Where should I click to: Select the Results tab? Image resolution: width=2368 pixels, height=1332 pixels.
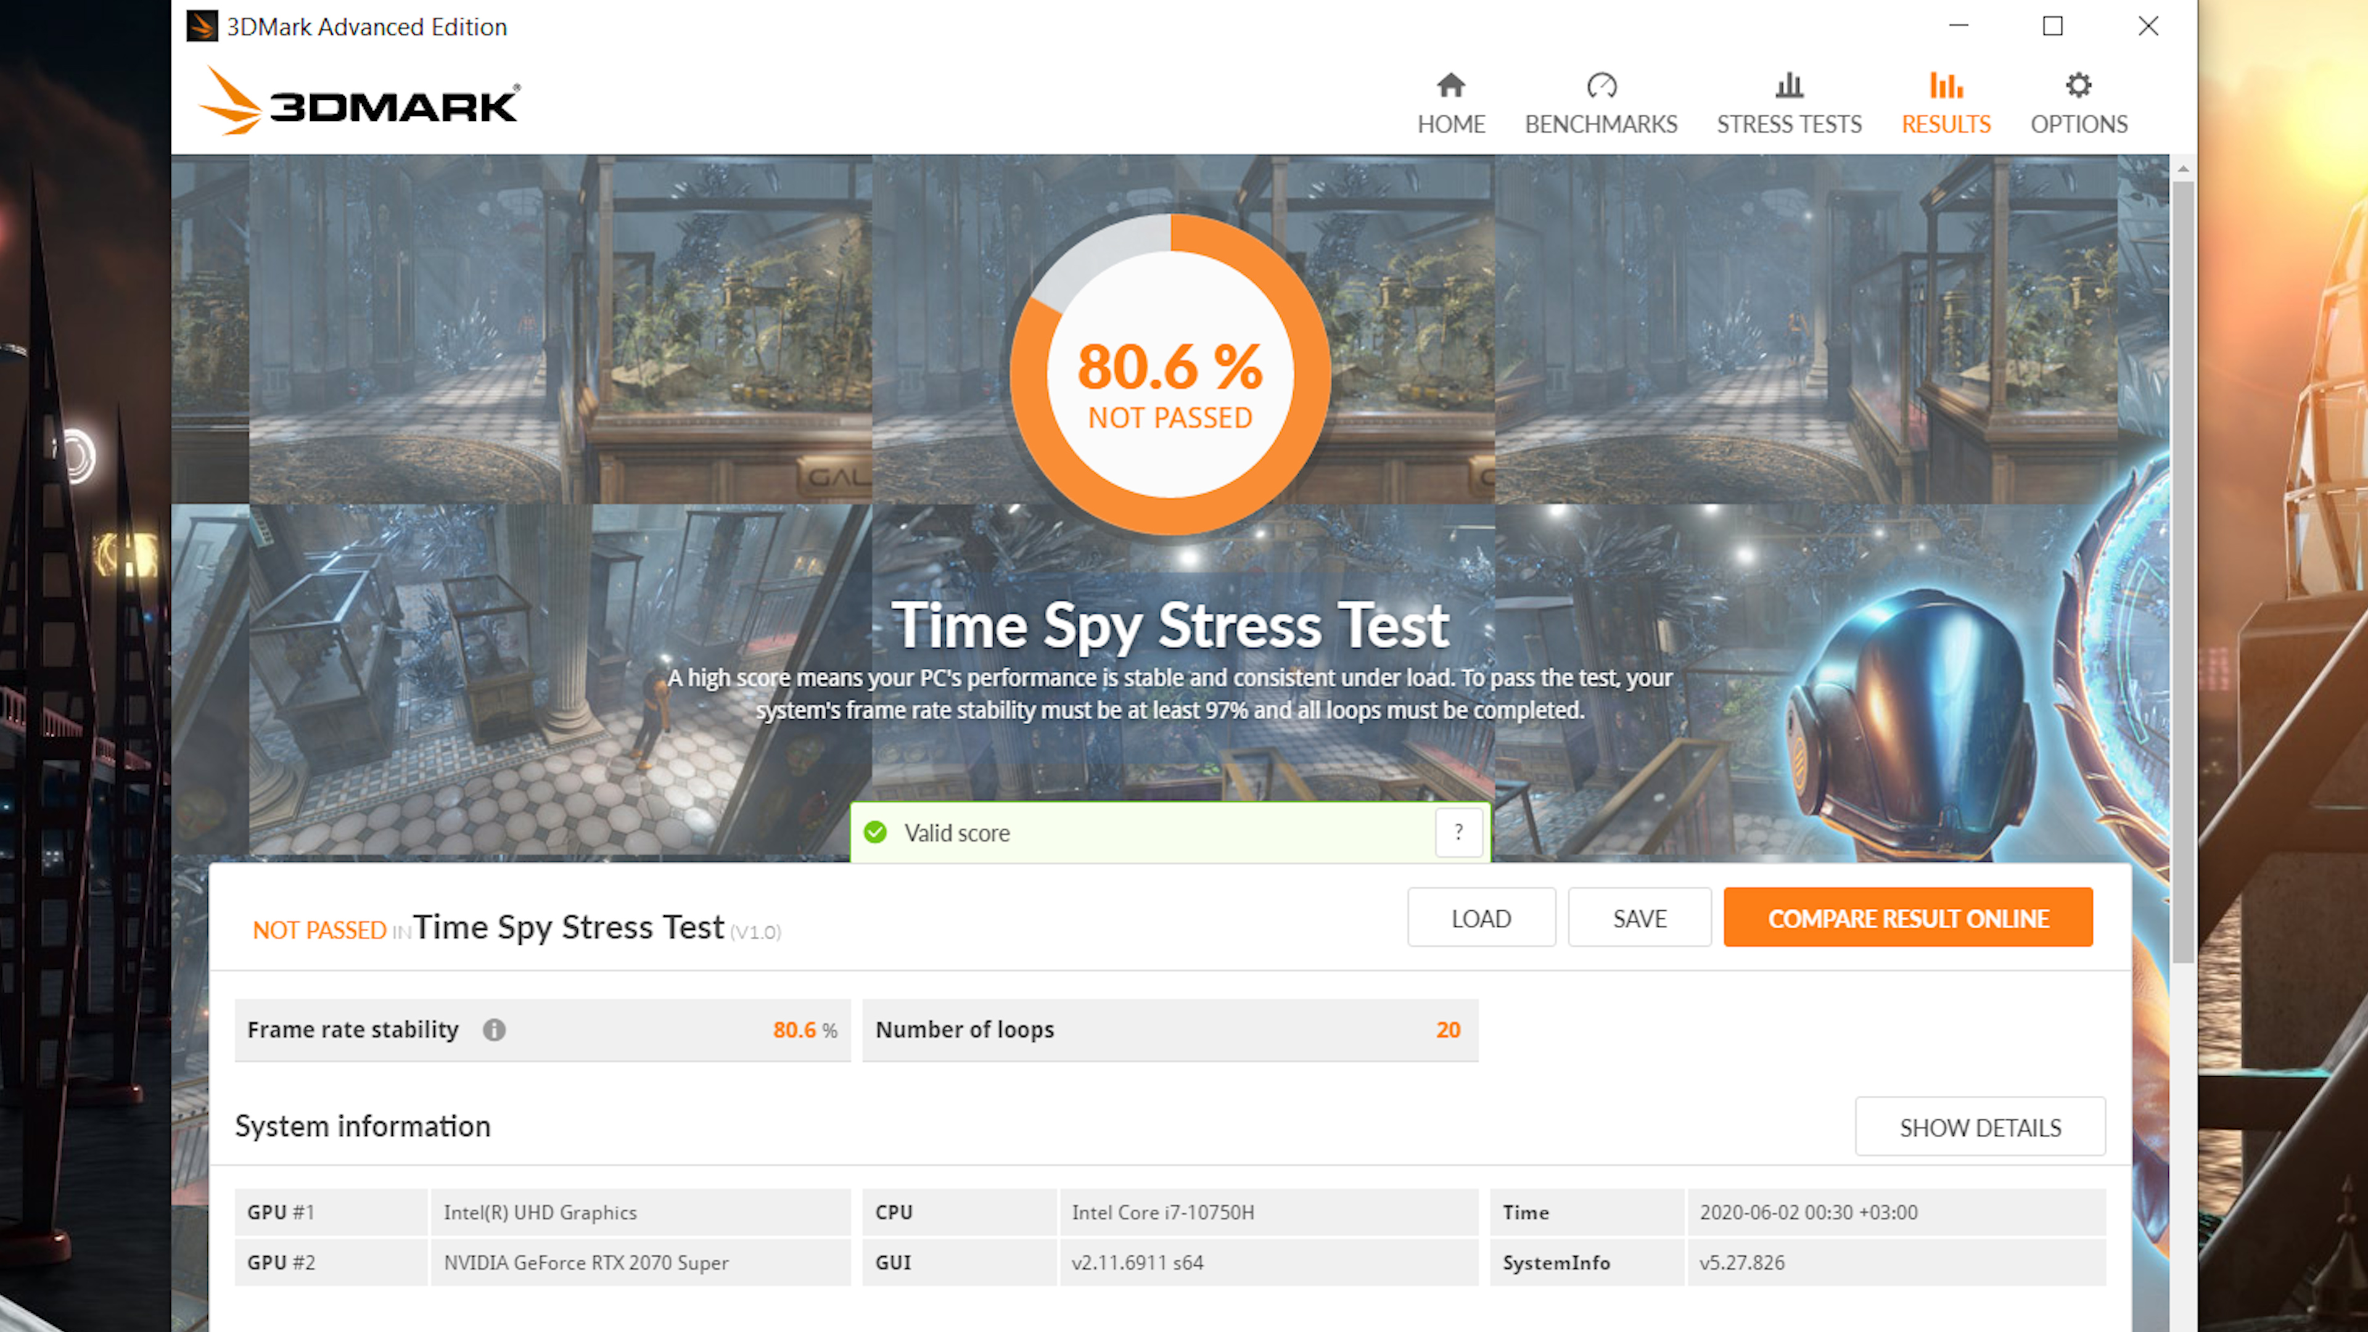pyautogui.click(x=1946, y=103)
